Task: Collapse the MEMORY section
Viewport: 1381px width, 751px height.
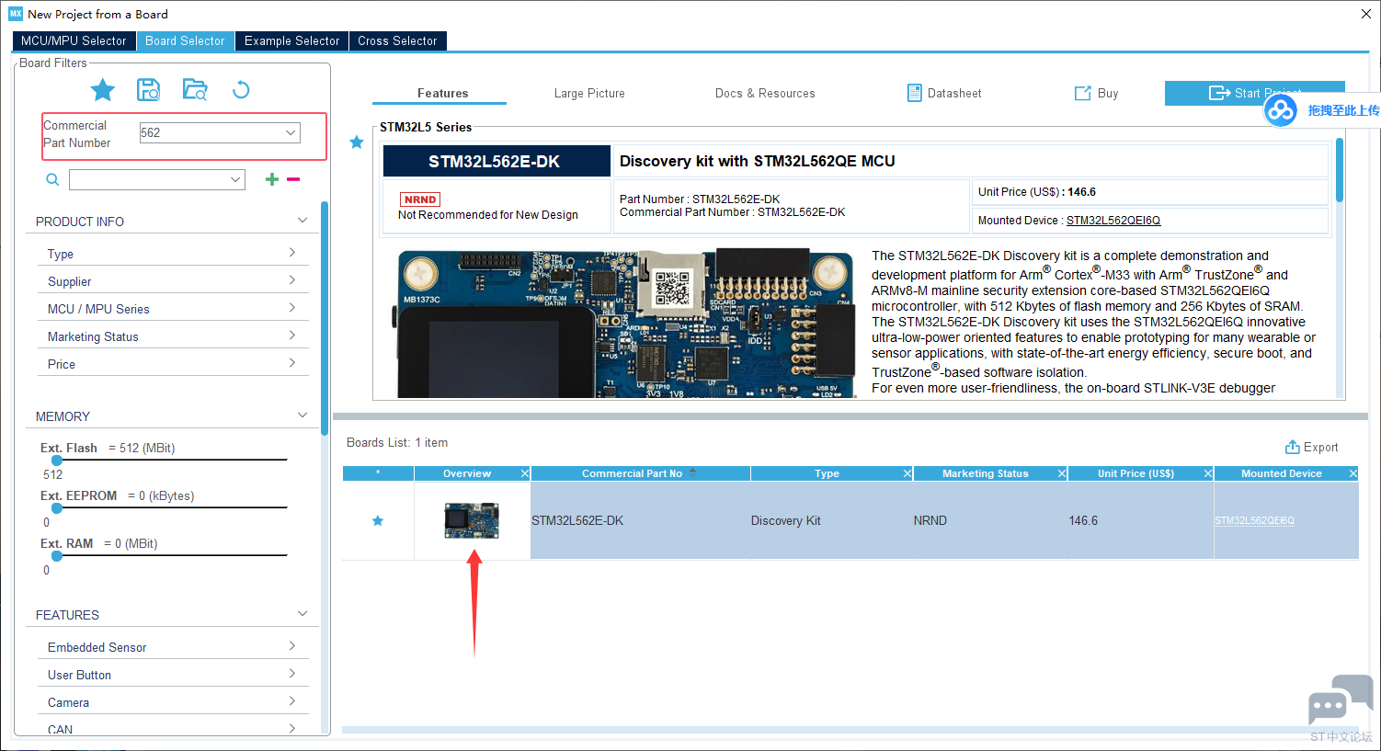Action: 302,415
